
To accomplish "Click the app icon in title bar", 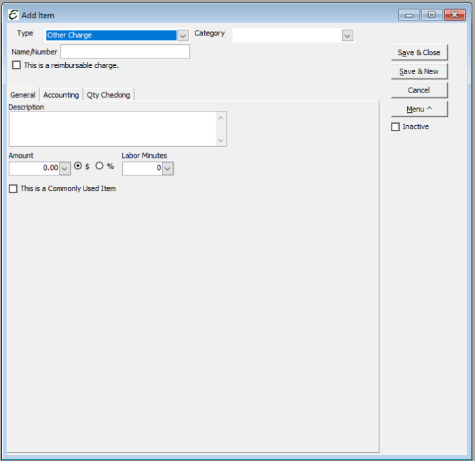I will tap(13, 15).
